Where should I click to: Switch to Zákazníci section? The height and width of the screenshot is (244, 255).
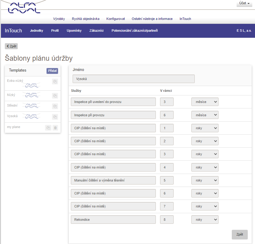[96, 31]
